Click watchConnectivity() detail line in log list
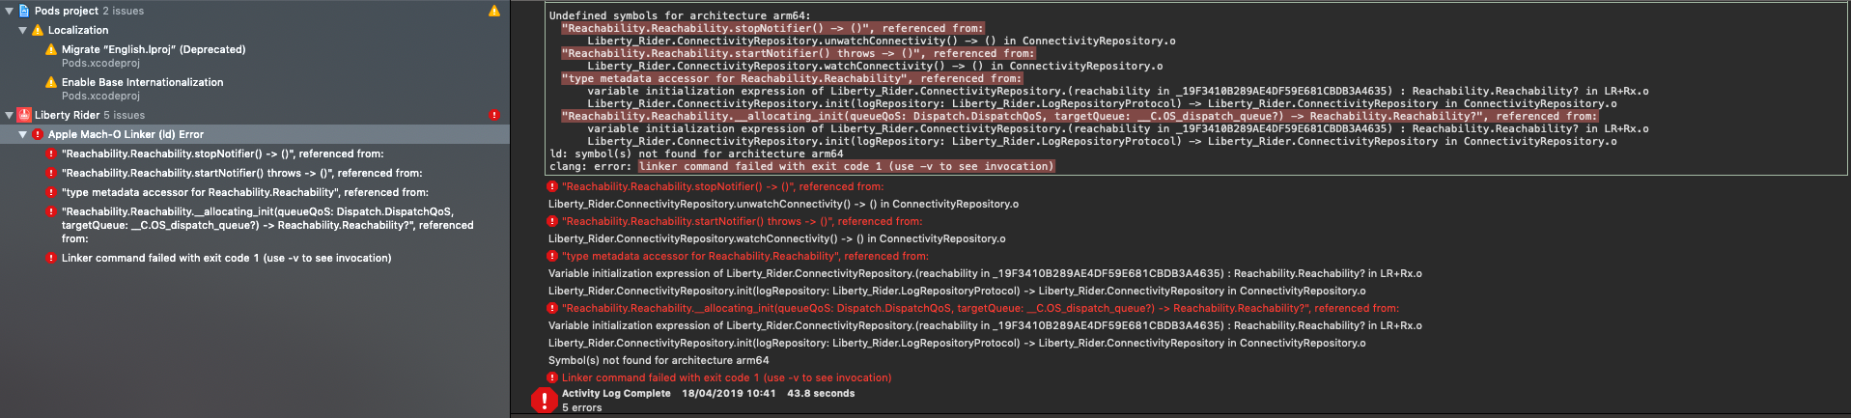1851x418 pixels. pos(776,238)
